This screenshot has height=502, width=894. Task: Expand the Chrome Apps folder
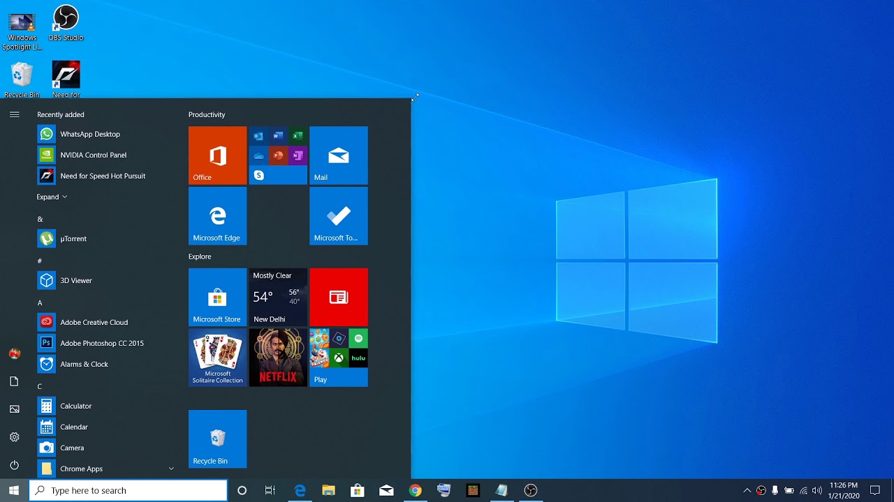[x=105, y=469]
